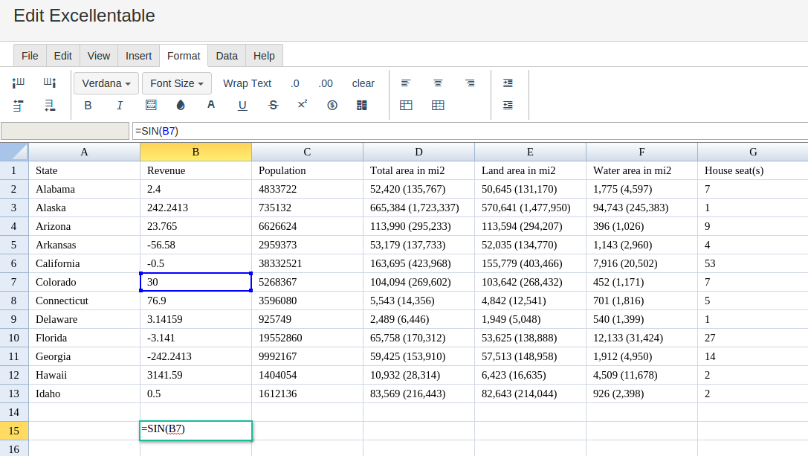Click the clear formatting button
This screenshot has width=808, height=456.
coord(363,83)
